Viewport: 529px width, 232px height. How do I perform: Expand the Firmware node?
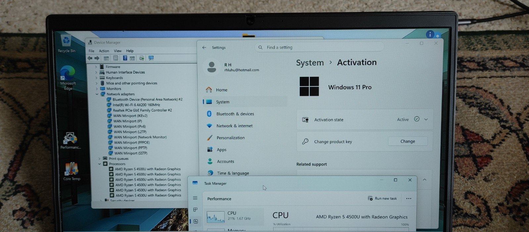point(96,67)
